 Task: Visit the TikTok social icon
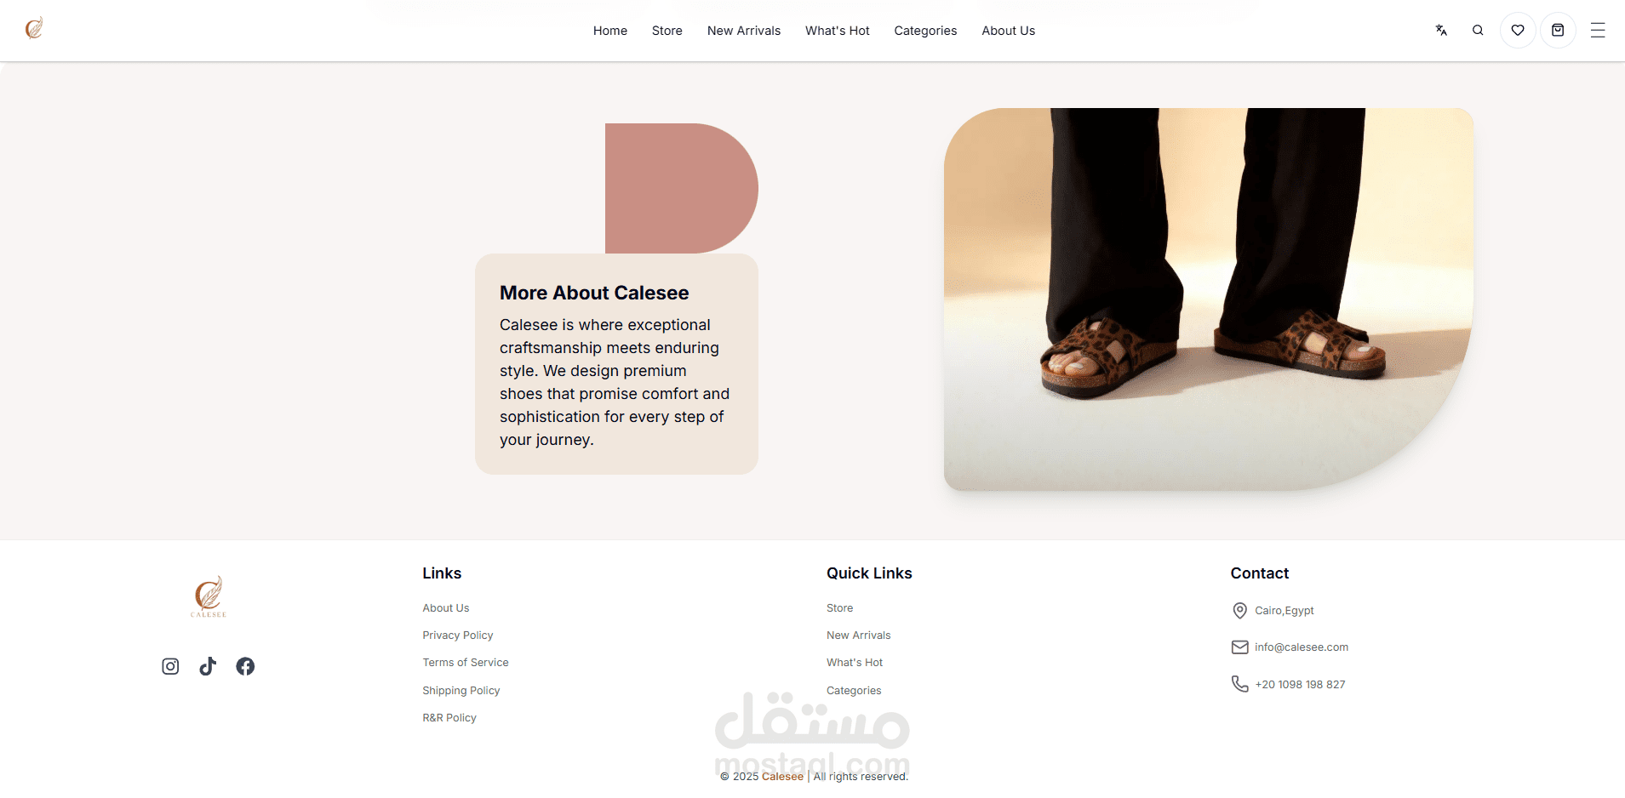[x=208, y=666]
